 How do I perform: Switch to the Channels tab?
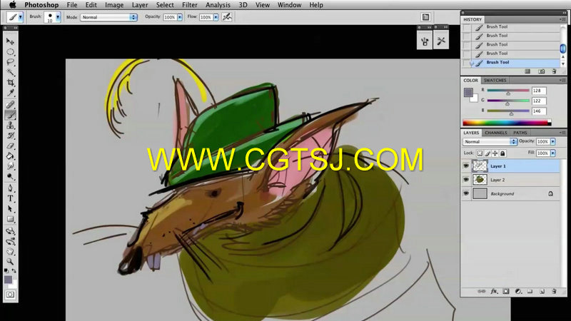point(495,133)
